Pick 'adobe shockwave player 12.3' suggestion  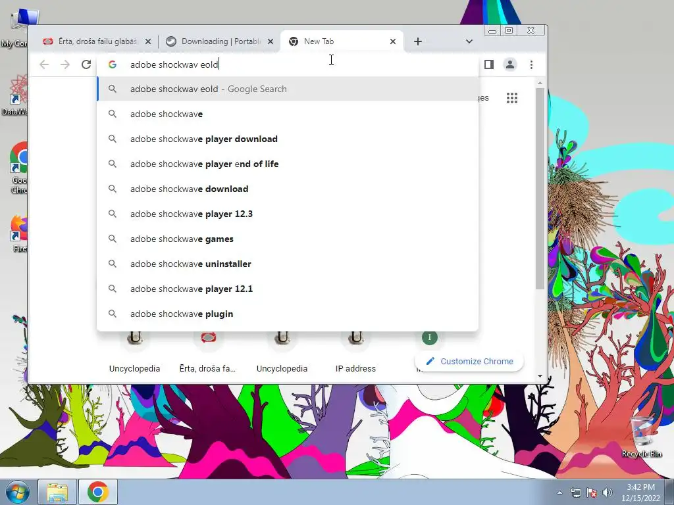[288, 214]
